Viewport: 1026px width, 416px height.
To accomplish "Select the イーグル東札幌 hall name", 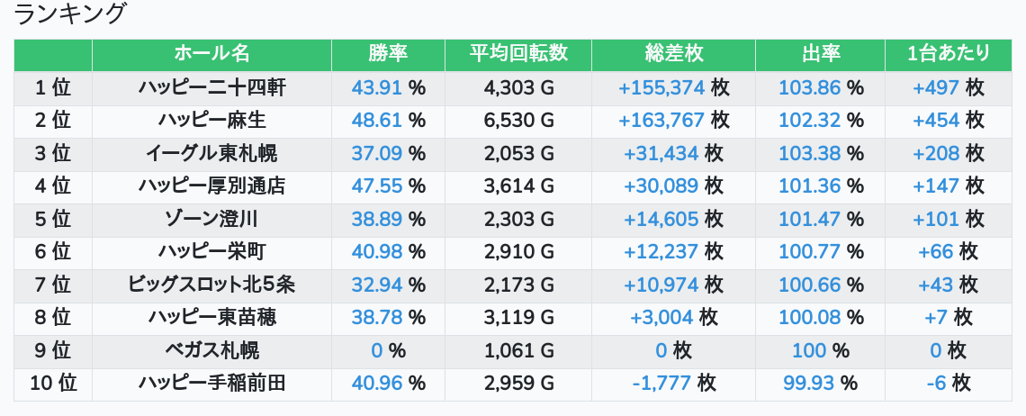I will pos(211,153).
